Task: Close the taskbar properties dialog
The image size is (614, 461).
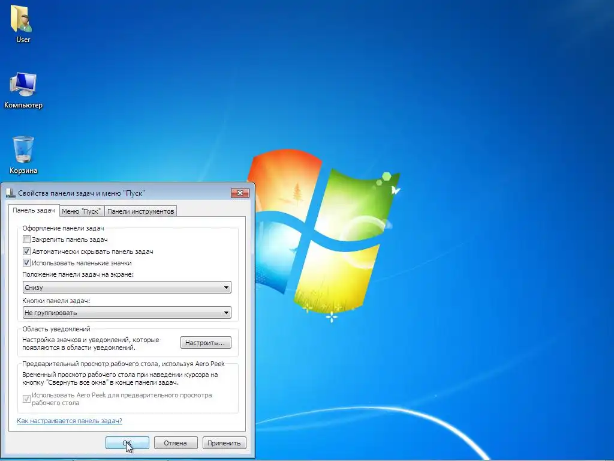Action: pyautogui.click(x=240, y=193)
